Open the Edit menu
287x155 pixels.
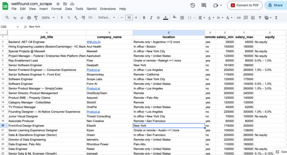(x=23, y=9)
